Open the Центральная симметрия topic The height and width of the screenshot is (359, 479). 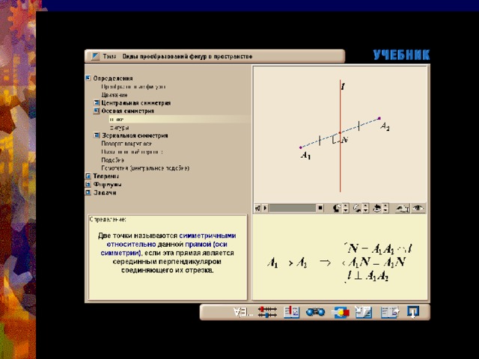[x=136, y=103]
